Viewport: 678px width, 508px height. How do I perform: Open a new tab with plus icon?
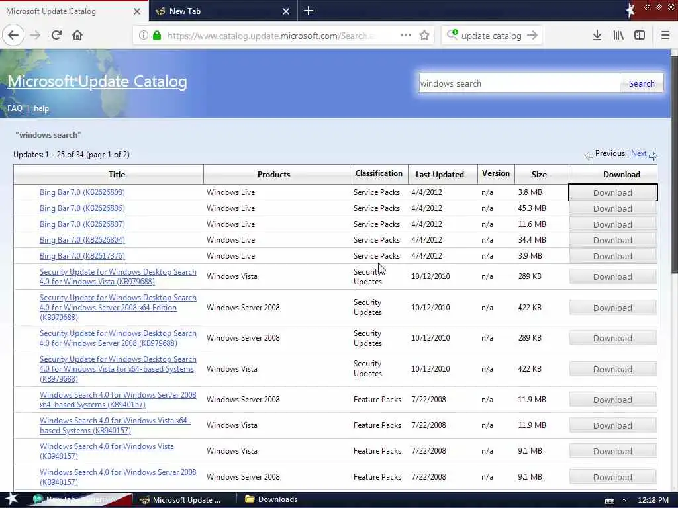click(x=309, y=11)
